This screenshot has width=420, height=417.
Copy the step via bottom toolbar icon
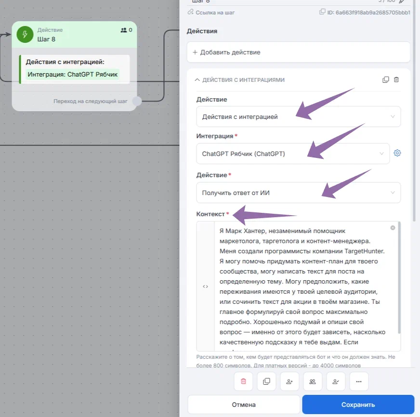(266, 381)
